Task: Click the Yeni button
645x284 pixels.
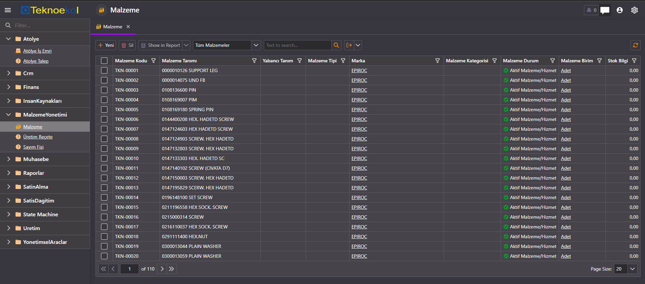Action: pos(106,45)
